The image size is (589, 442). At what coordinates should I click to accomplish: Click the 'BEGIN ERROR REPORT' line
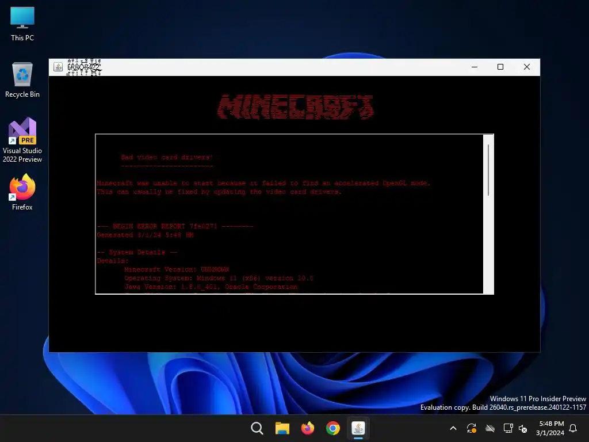click(175, 226)
